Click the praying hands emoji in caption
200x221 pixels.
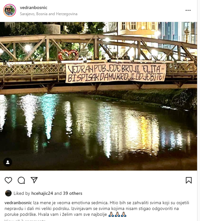pos(118,215)
